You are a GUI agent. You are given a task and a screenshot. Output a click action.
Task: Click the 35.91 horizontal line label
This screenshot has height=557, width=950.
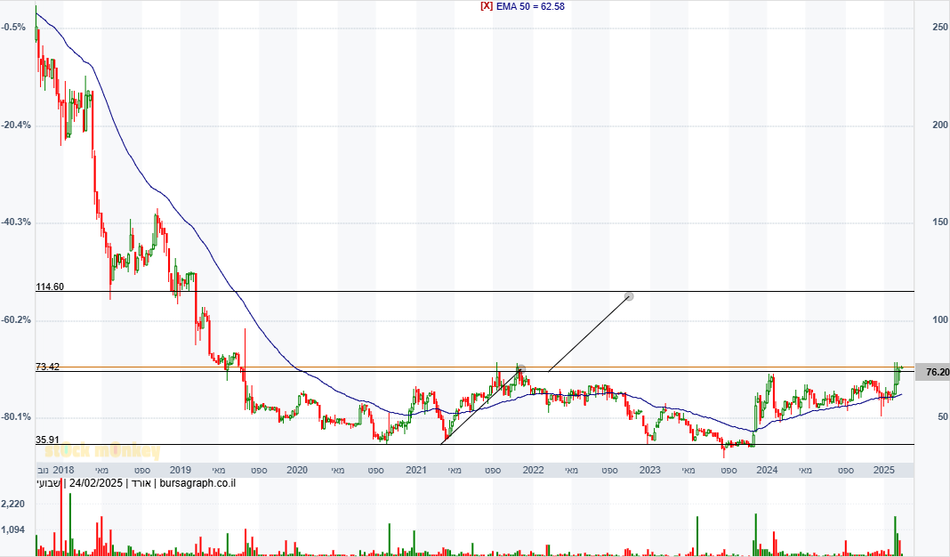click(x=48, y=440)
